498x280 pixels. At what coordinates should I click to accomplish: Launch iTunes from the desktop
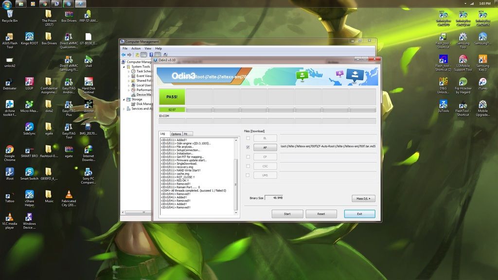(x=482, y=82)
